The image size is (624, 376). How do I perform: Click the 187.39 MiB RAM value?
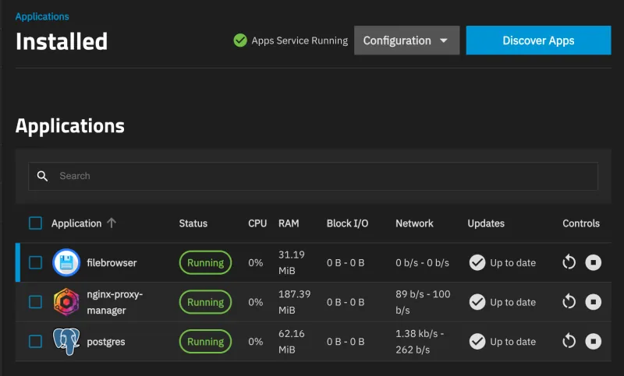294,302
